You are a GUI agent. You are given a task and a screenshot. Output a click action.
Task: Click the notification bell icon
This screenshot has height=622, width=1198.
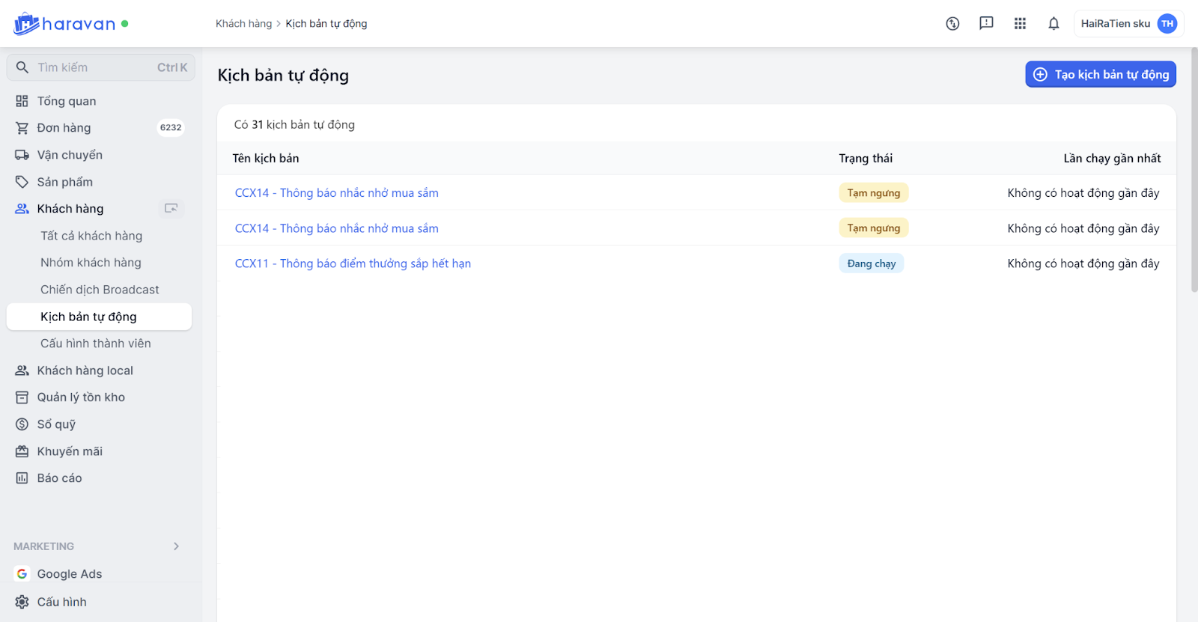pos(1053,24)
